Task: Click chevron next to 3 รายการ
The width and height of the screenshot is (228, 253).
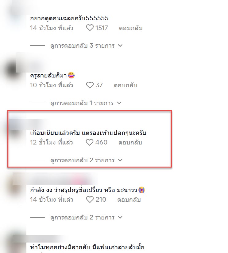Action: pos(120,46)
